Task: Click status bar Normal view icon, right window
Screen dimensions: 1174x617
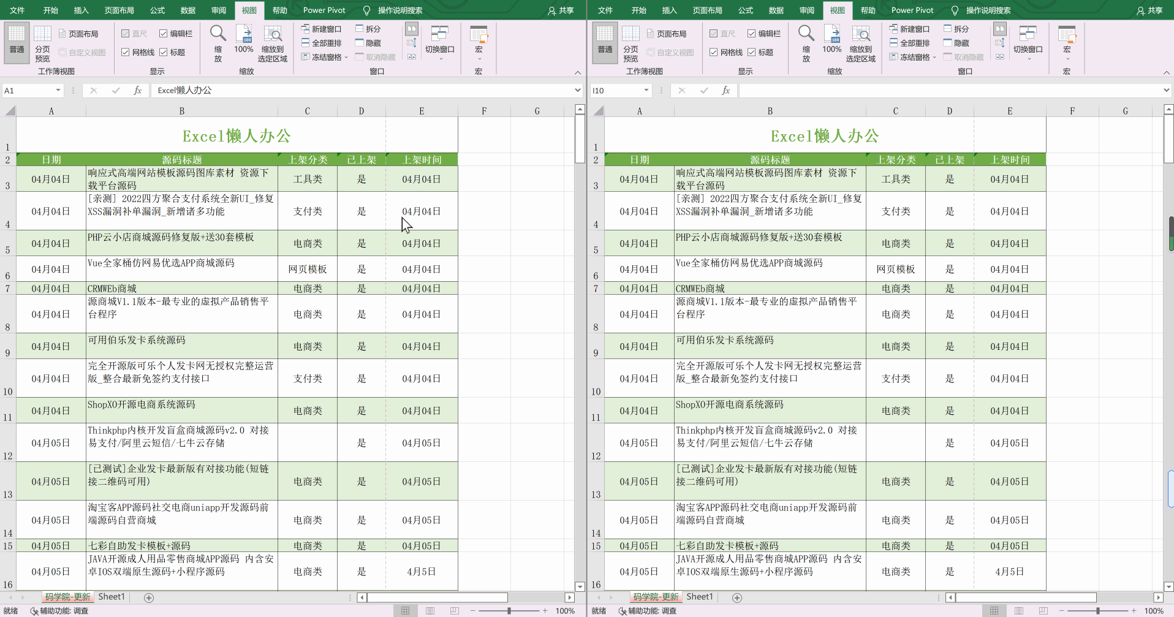Action: (994, 611)
